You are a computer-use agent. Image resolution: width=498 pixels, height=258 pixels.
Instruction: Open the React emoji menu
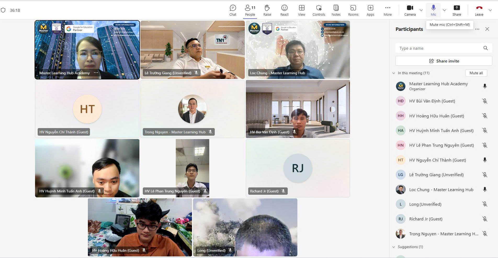(x=284, y=10)
